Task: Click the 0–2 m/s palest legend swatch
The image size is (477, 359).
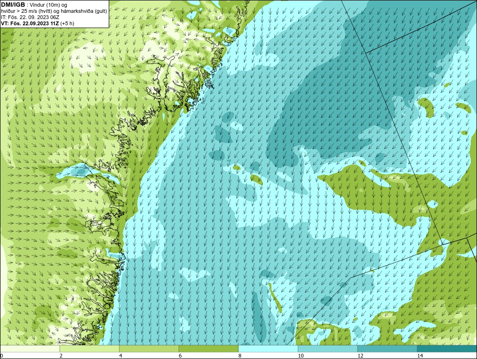Action: point(30,349)
